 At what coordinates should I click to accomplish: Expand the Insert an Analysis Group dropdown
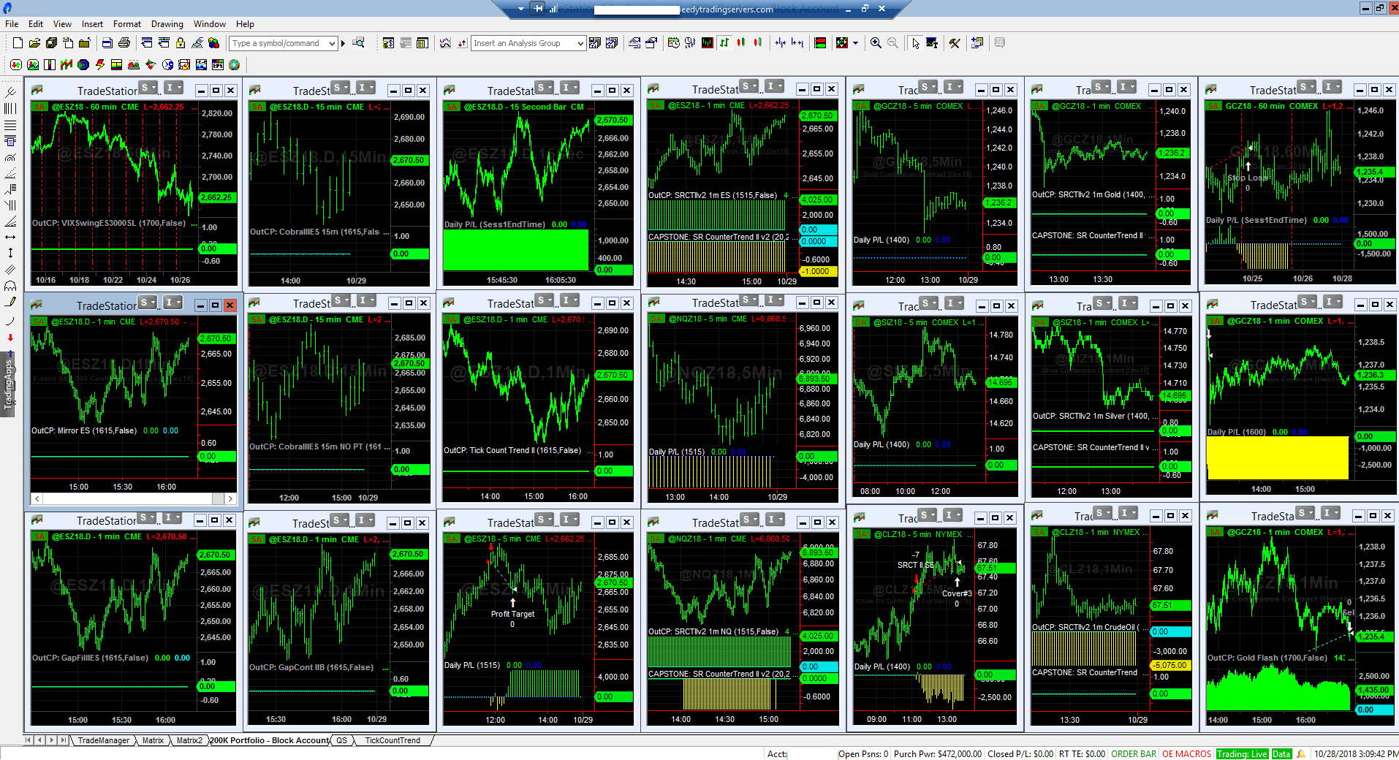coord(580,43)
